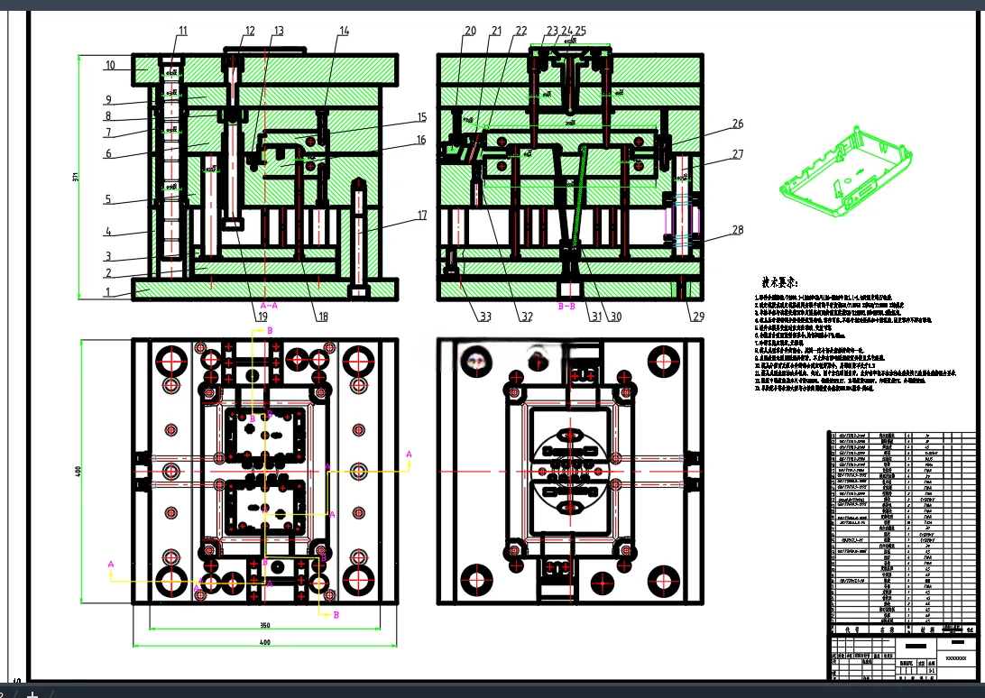This screenshot has height=698, width=985.
Task: Click the XXXXXXXX title block cell
Action: (956, 658)
